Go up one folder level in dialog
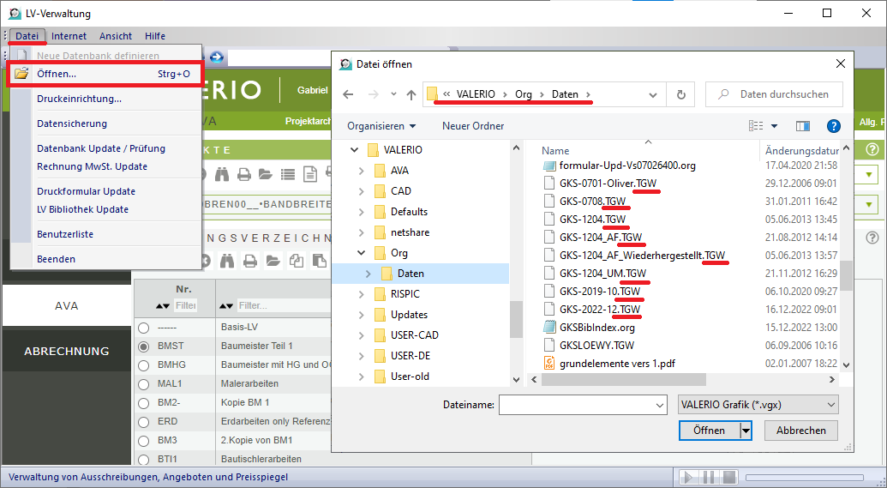The width and height of the screenshot is (887, 488). click(x=411, y=95)
